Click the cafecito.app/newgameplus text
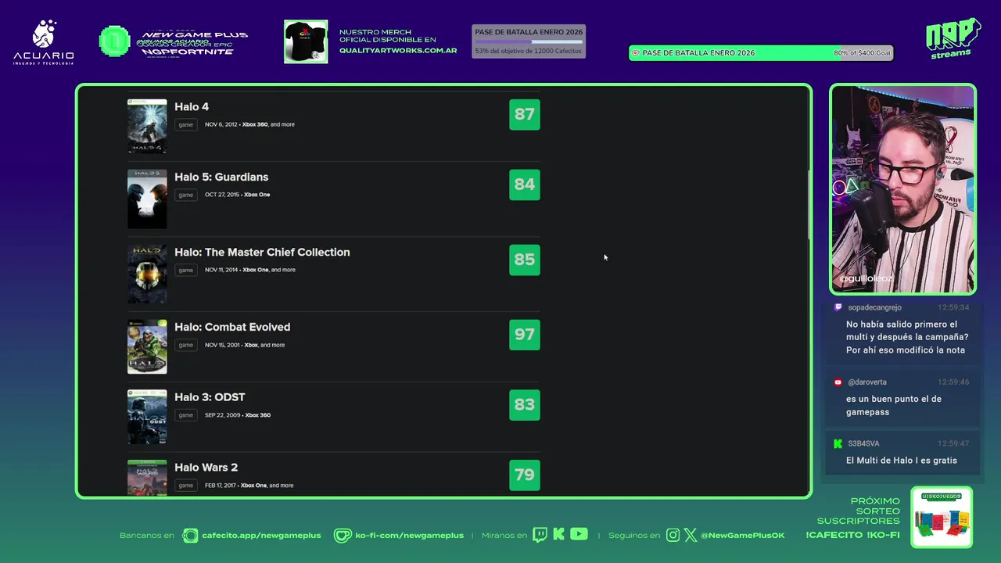This screenshot has height=563, width=1001. tap(261, 536)
